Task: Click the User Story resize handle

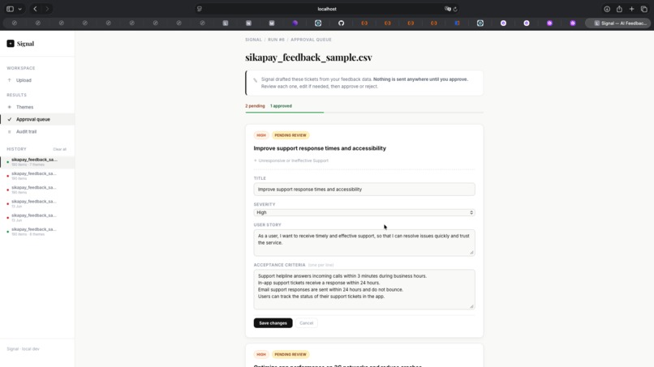Action: pos(471,252)
